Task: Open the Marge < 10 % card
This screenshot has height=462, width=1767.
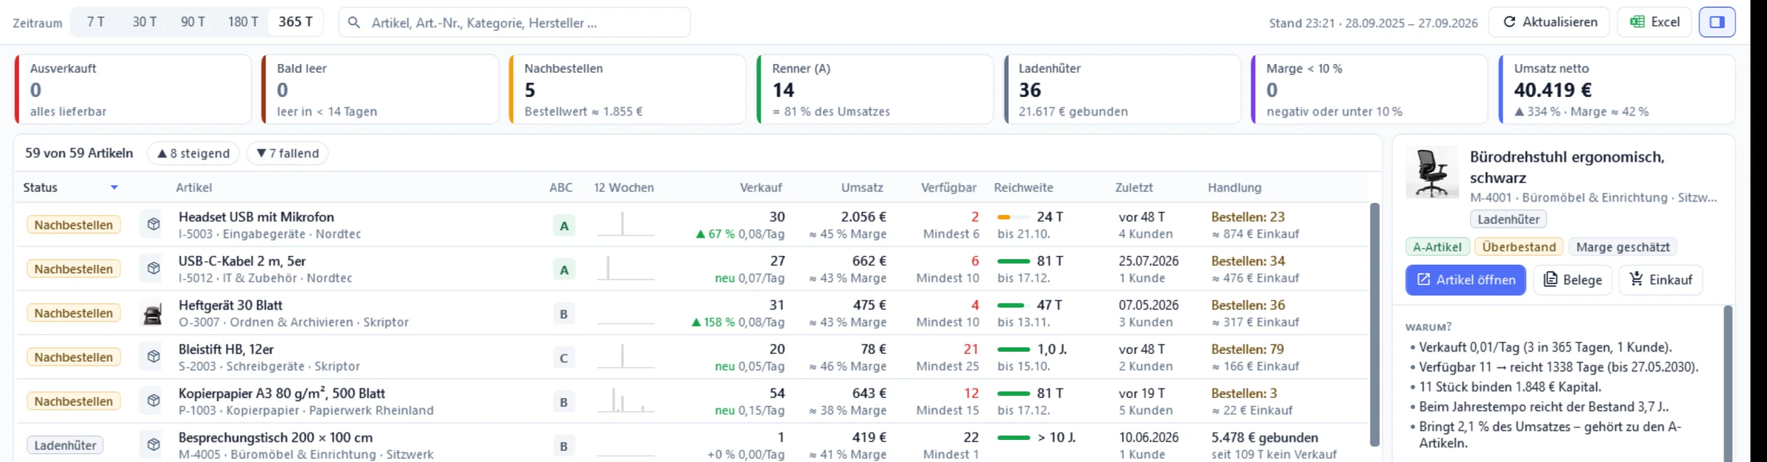Action: click(1370, 89)
